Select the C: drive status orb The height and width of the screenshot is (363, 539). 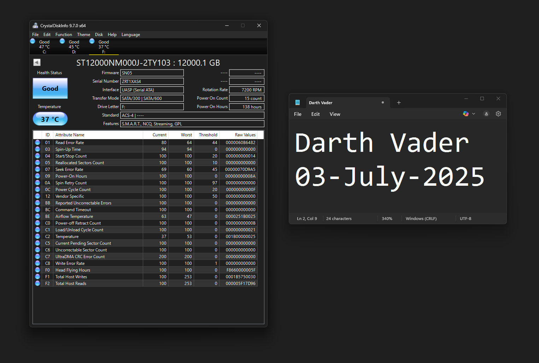pyautogui.click(x=33, y=41)
